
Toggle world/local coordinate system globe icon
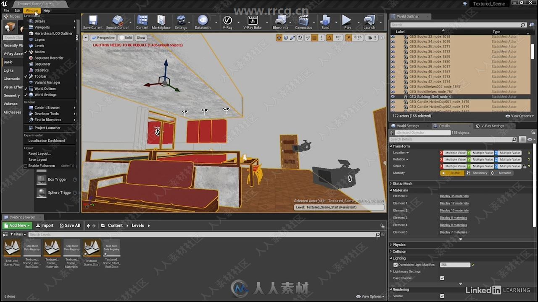pos(300,38)
